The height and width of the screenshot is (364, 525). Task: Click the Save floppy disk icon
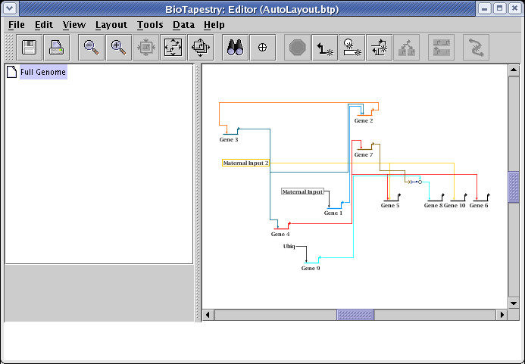click(30, 48)
